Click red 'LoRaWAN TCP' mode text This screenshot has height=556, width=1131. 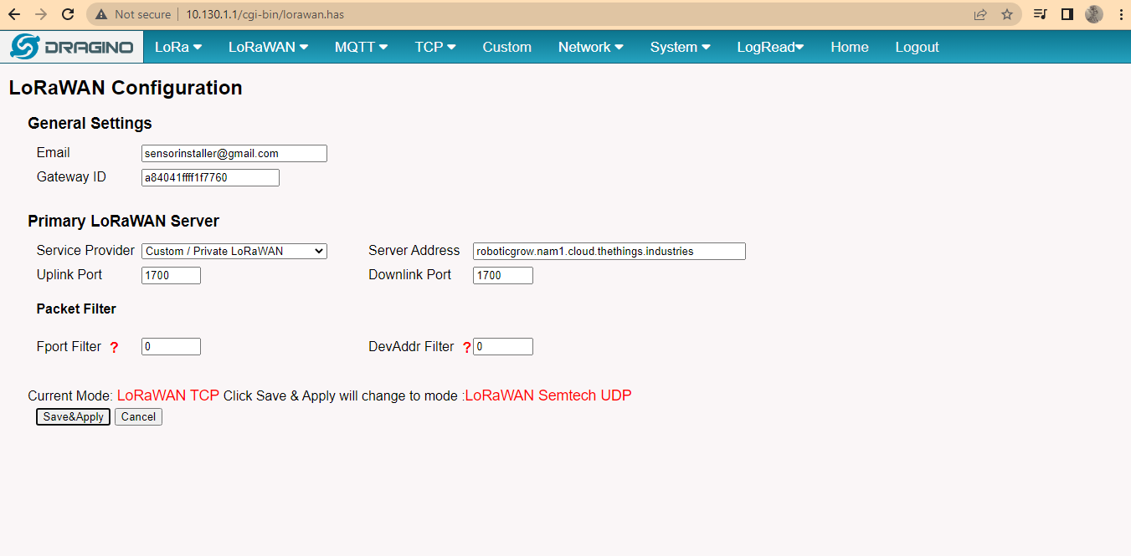(x=168, y=395)
